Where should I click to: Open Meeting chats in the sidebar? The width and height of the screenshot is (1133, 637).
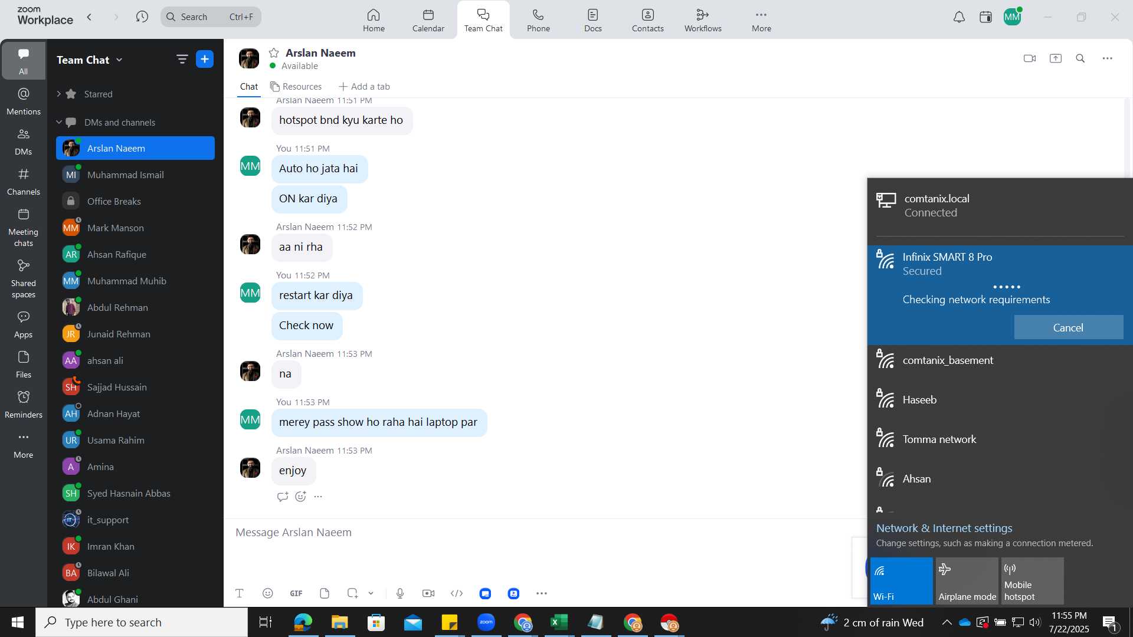(x=24, y=228)
